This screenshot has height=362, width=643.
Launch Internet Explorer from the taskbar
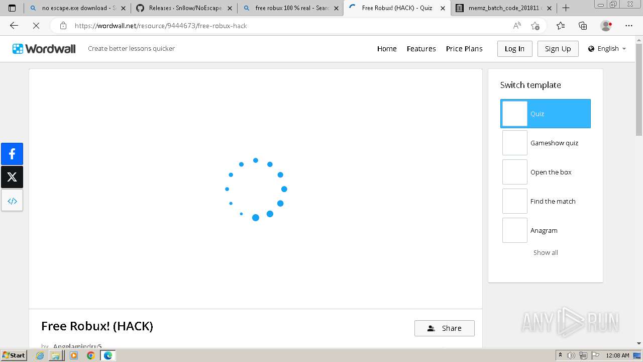(40, 355)
